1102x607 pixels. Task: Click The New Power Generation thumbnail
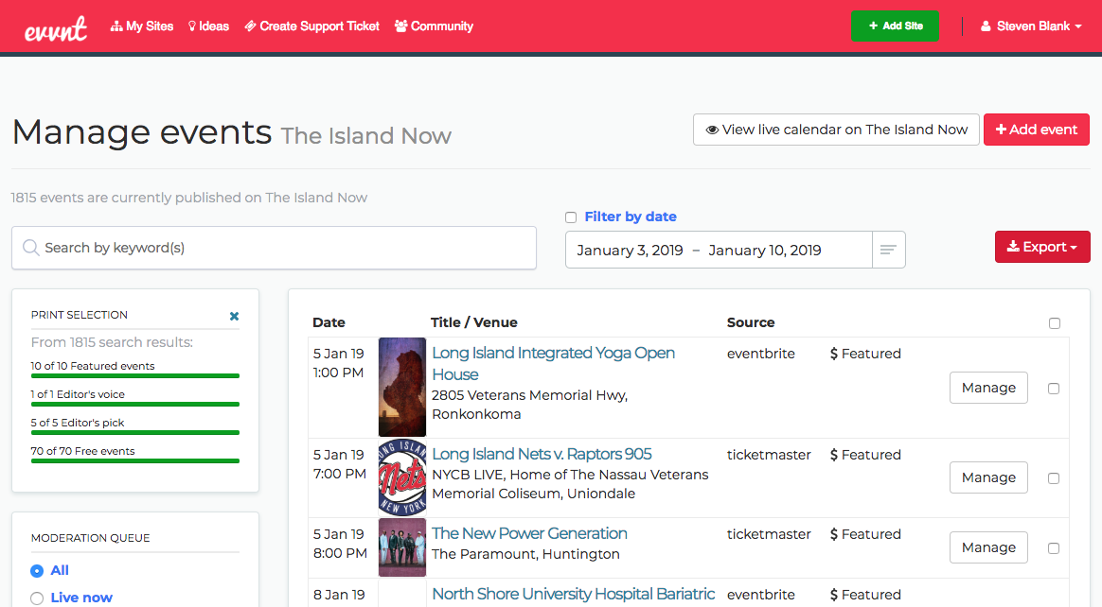[402, 547]
